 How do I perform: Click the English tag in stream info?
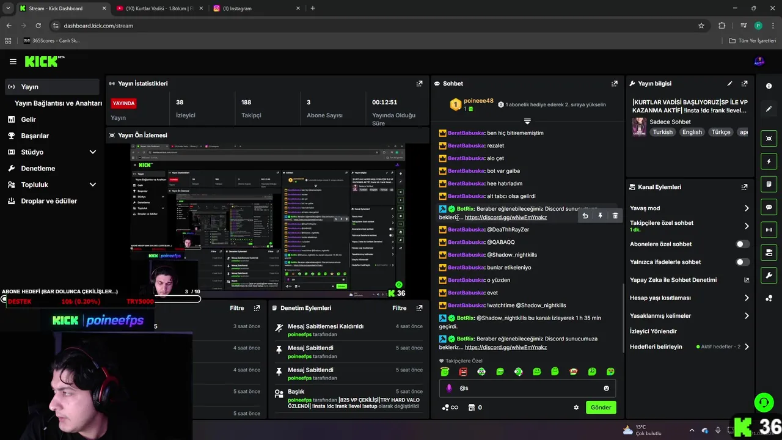tap(692, 132)
